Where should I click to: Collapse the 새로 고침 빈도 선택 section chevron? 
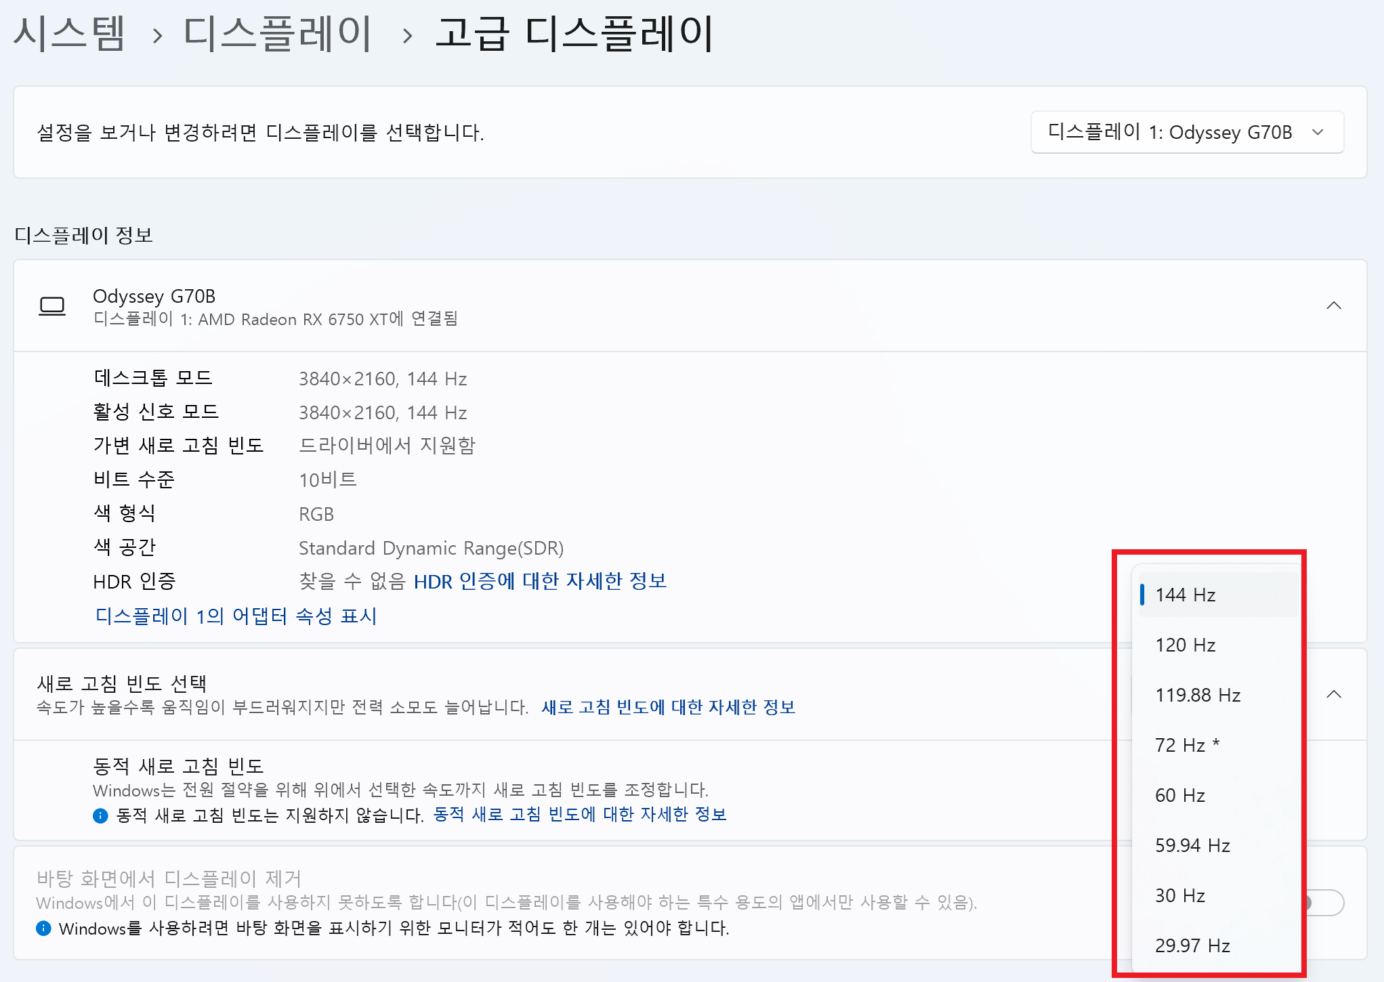(x=1333, y=694)
